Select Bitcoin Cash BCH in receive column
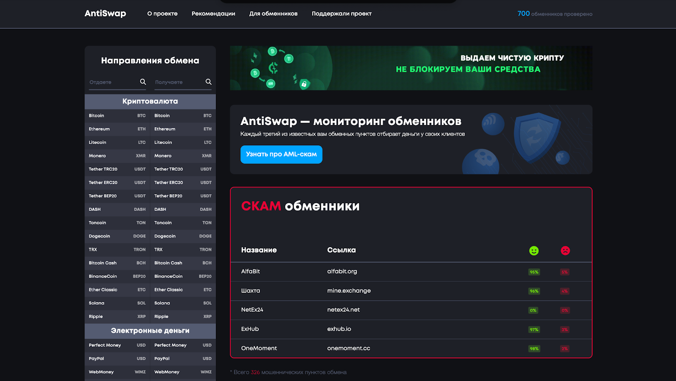This screenshot has width=676, height=381. click(183, 263)
